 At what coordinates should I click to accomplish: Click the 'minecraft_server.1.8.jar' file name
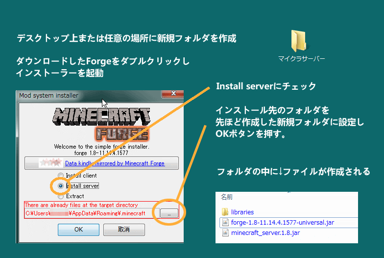(x=265, y=232)
